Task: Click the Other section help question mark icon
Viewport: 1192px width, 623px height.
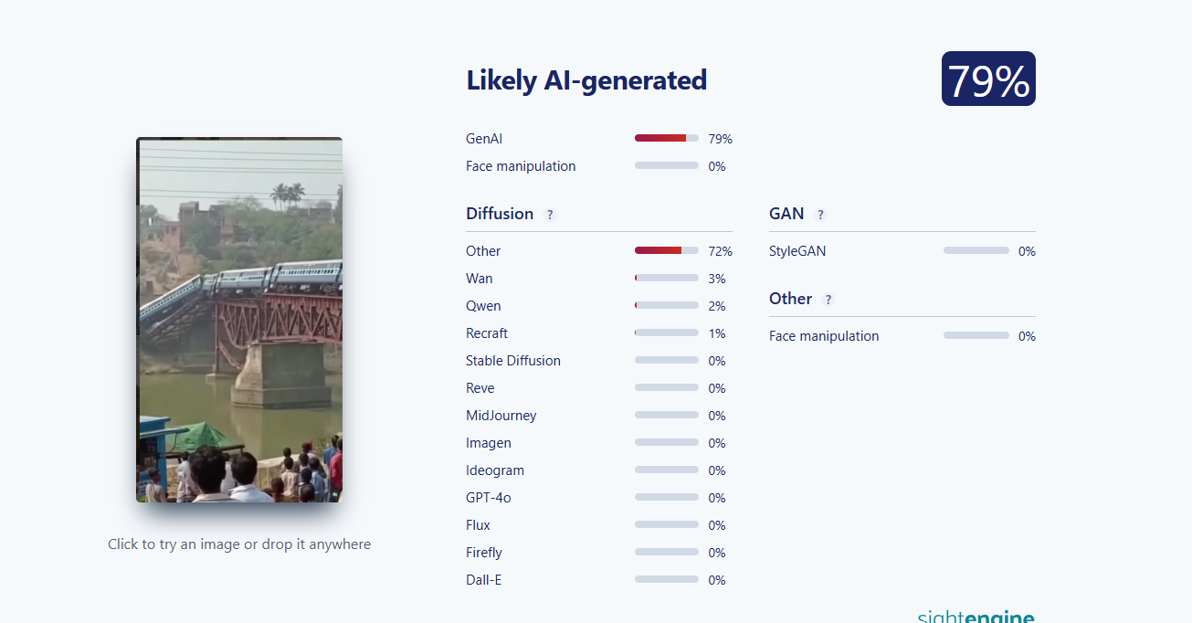Action: pyautogui.click(x=828, y=300)
